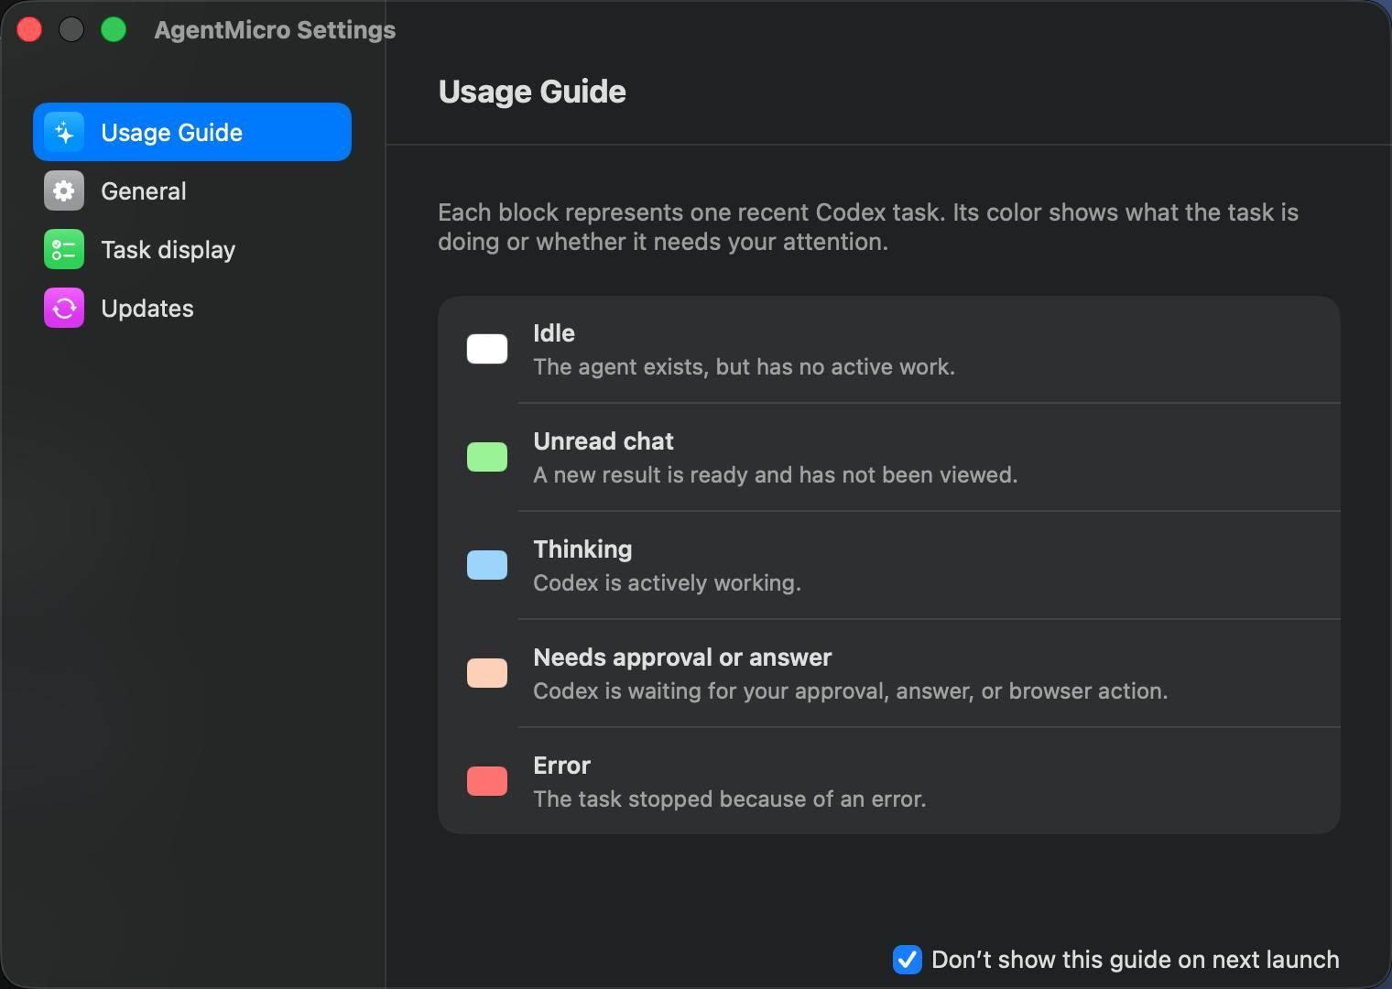The image size is (1392, 989).
Task: Click the Error status title
Action: click(x=561, y=766)
